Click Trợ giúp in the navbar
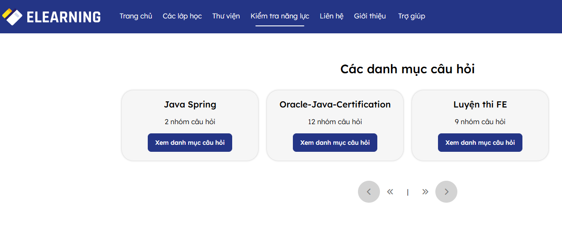 412,16
